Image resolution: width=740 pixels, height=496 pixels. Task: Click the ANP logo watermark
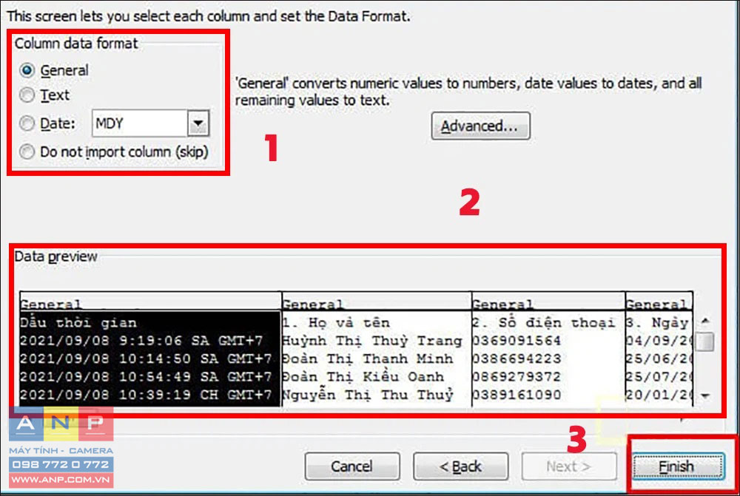point(61,424)
